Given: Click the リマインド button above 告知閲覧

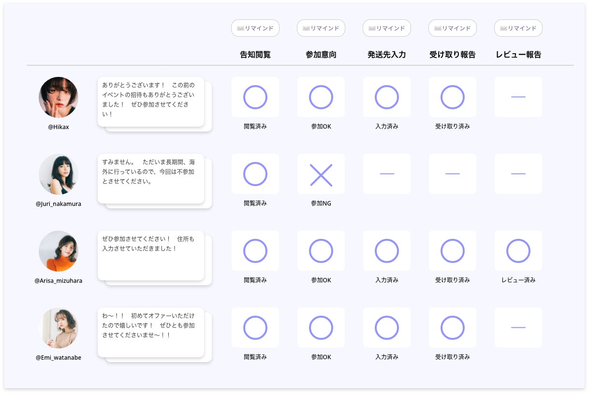Looking at the screenshot, I should coord(255,28).
